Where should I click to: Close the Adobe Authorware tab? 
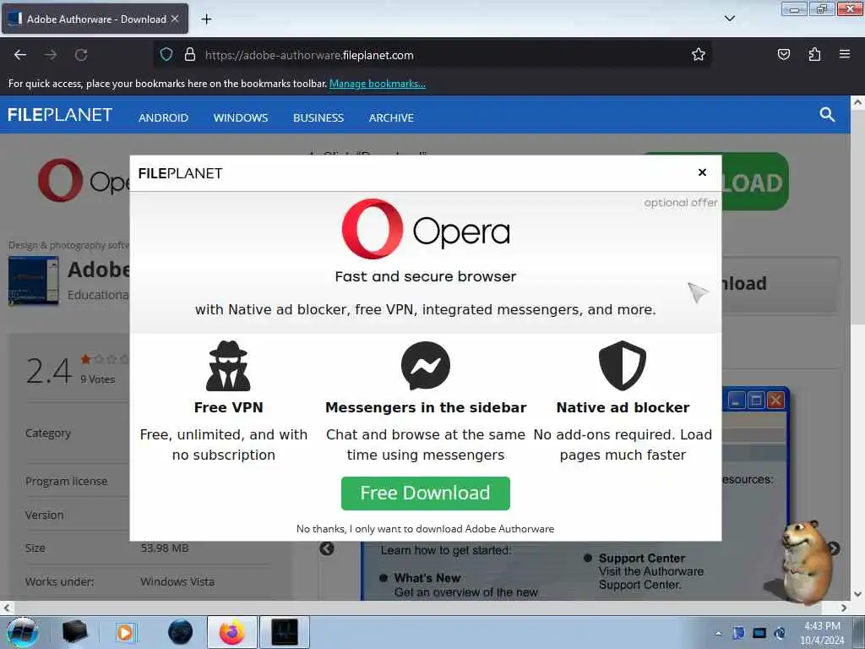(175, 19)
